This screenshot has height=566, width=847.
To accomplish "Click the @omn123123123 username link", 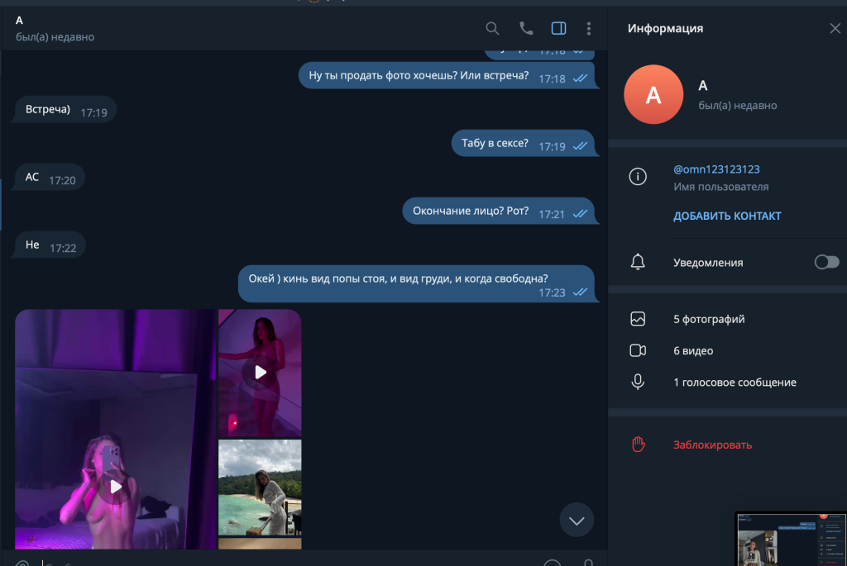I will pos(716,169).
